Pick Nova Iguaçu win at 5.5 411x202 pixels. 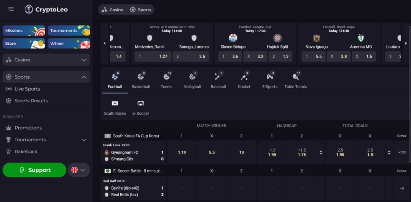[314, 56]
